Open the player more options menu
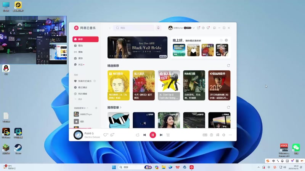The image size is (305, 171). tap(230, 135)
